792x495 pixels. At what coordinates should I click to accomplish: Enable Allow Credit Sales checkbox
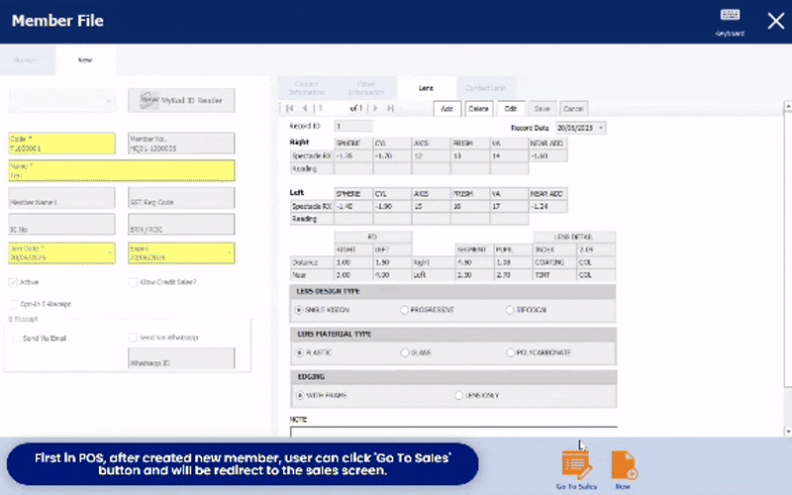133,282
